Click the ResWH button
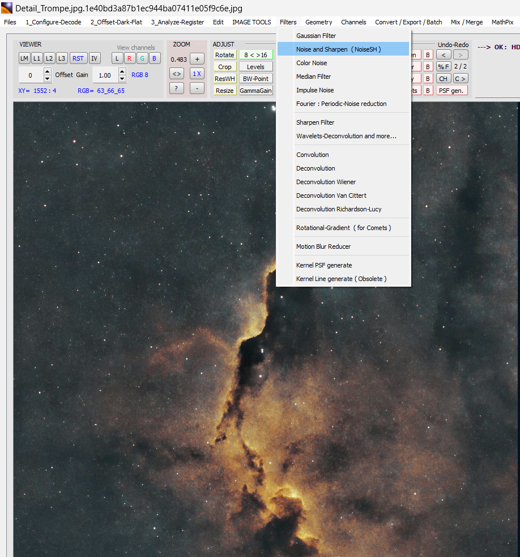Image resolution: width=520 pixels, height=557 pixels. click(x=225, y=79)
